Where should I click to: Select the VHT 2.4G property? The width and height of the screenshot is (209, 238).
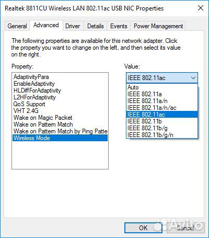[x=60, y=111]
